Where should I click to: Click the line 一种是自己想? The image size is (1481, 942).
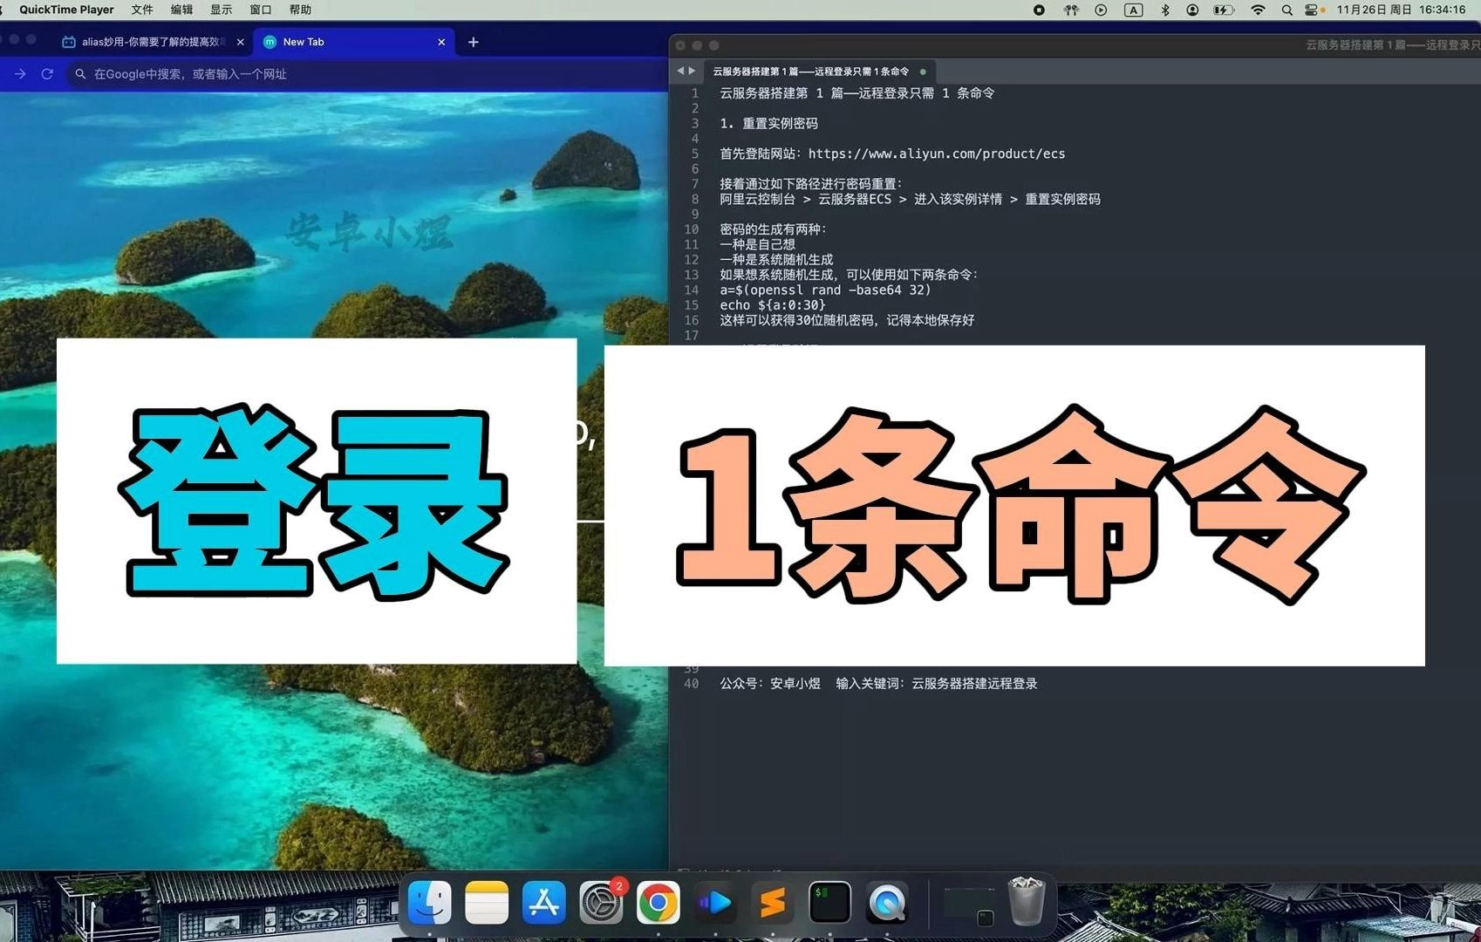coord(757,244)
